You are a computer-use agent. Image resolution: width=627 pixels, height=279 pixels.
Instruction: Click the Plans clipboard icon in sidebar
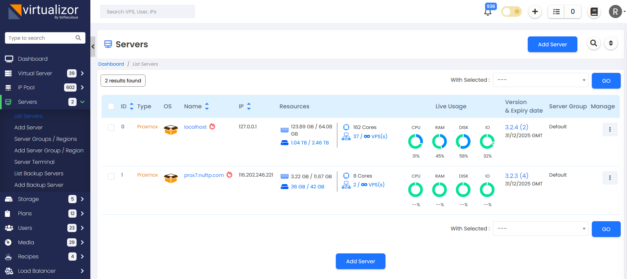pyautogui.click(x=8, y=213)
